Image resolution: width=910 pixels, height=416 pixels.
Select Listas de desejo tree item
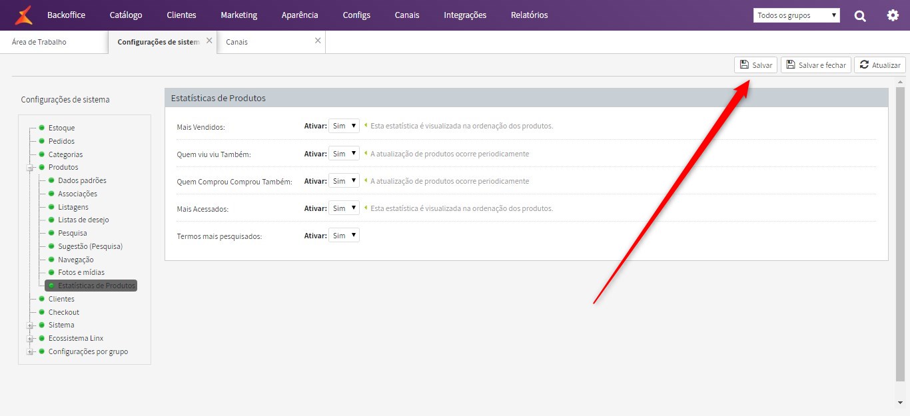point(83,220)
